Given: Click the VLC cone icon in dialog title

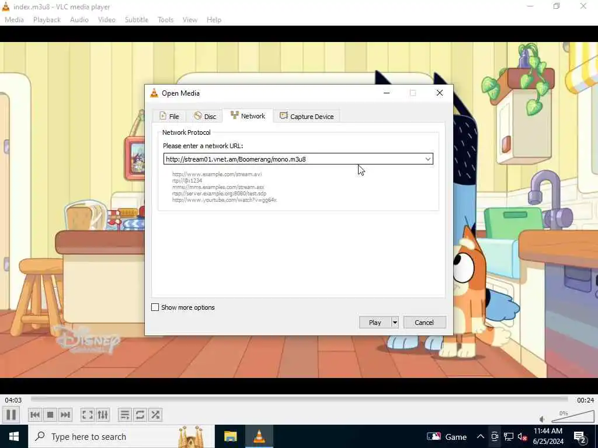Looking at the screenshot, I should pyautogui.click(x=154, y=93).
